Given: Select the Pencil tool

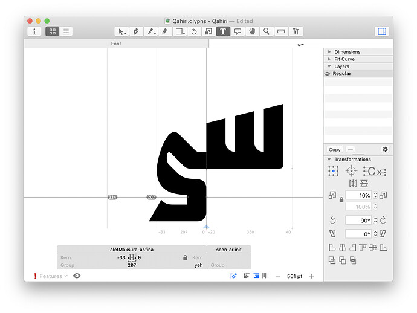Looking at the screenshot, I should click(165, 31).
